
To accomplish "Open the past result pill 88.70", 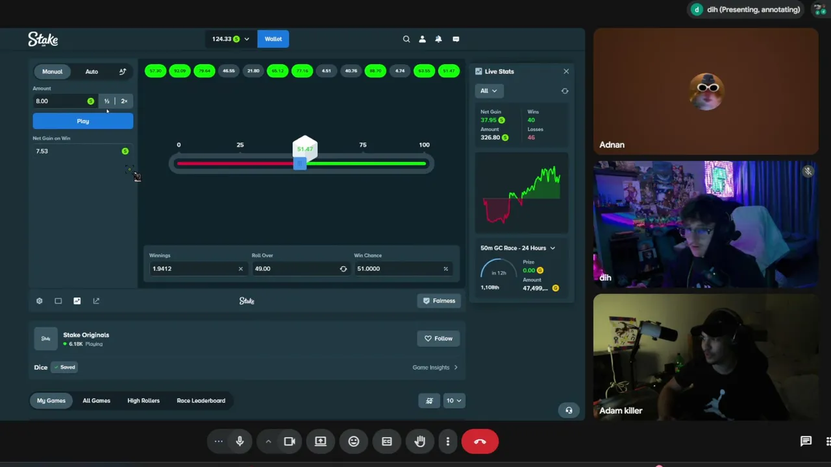I will [x=375, y=71].
